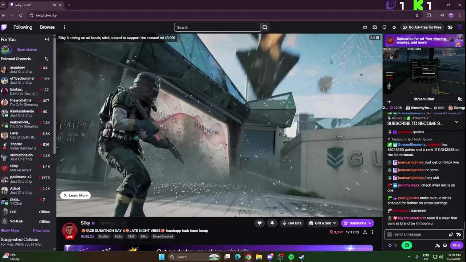
Task: Collapse the Stream Chat panel arrow
Action: coord(388,102)
